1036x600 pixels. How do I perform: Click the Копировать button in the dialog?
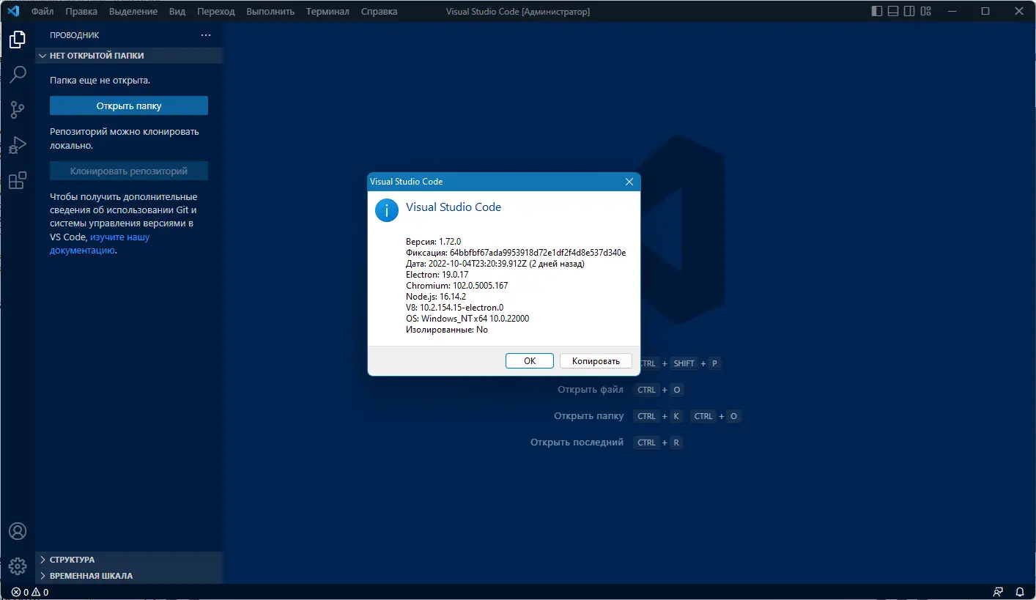[595, 360]
